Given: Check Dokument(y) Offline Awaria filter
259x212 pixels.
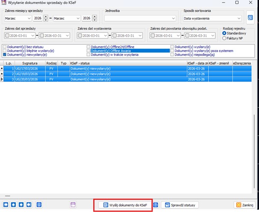Looking at the screenshot, I should tap(89, 50).
